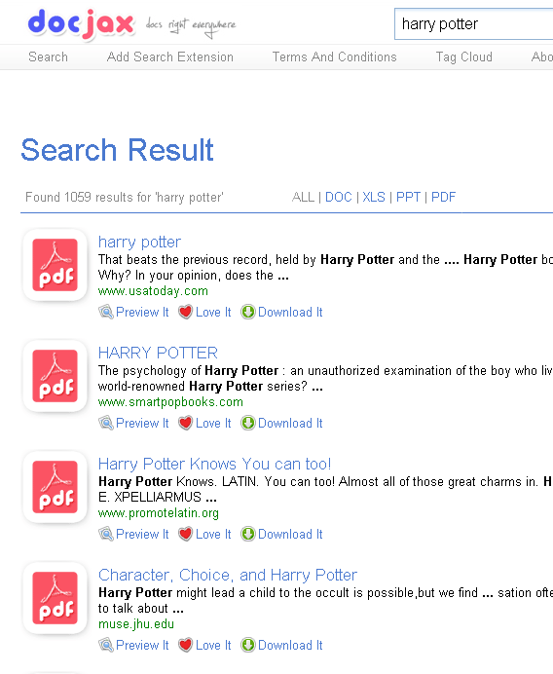The height and width of the screenshot is (674, 553).
Task: Click preview magnifier icon in promotelatin result
Action: point(106,534)
